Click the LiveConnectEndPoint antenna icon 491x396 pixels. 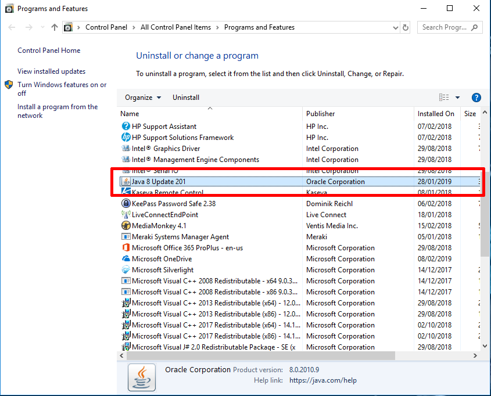tap(126, 215)
